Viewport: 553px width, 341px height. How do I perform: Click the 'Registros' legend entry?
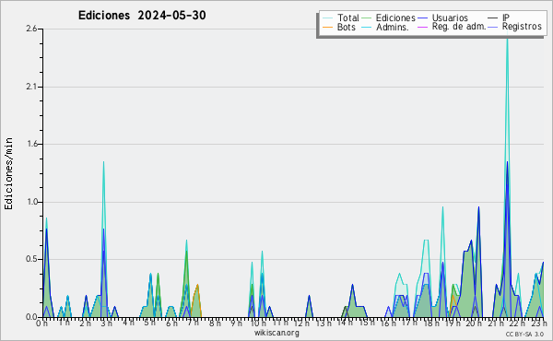(x=522, y=27)
